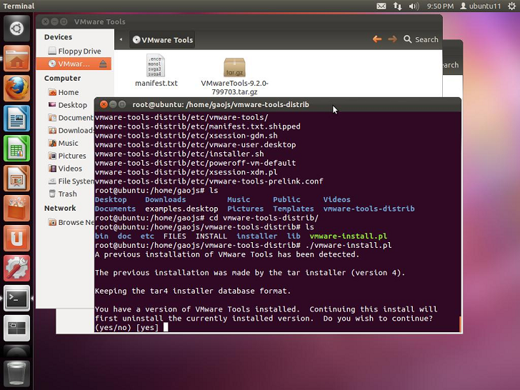The height and width of the screenshot is (390, 520).
Task: Click examples.desktop in terminal output
Action: [x=181, y=209]
